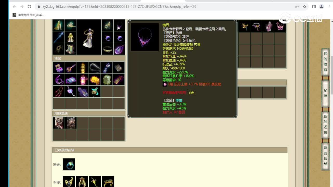Image resolution: width=333 pixels, height=187 pixels.
Task: Click the address bar URL field
Action: click(x=166, y=7)
